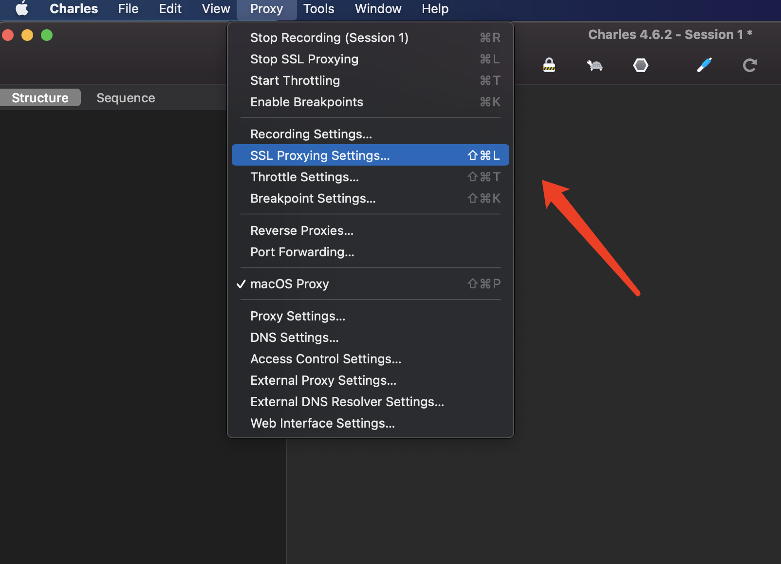Click the breakpoints hexagon toolbar icon

pos(641,65)
